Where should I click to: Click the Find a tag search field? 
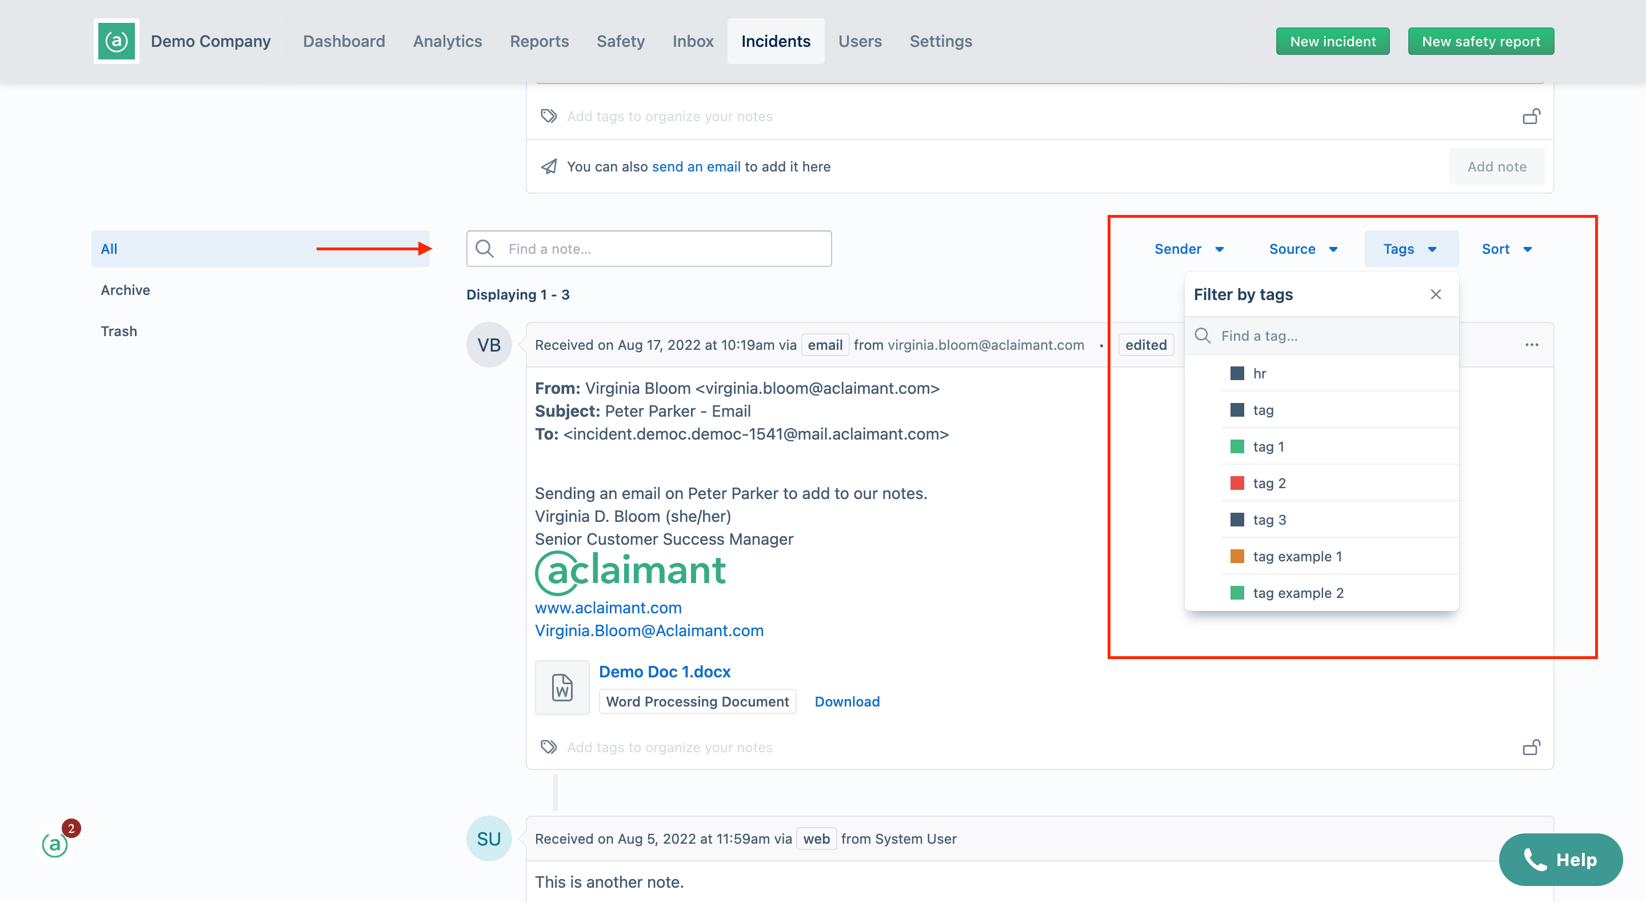[x=1321, y=336]
